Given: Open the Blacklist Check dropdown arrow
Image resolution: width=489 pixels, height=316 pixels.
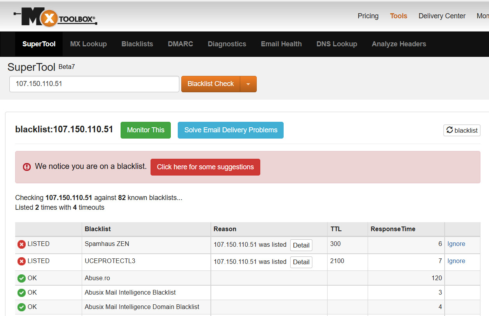Looking at the screenshot, I should [x=248, y=84].
